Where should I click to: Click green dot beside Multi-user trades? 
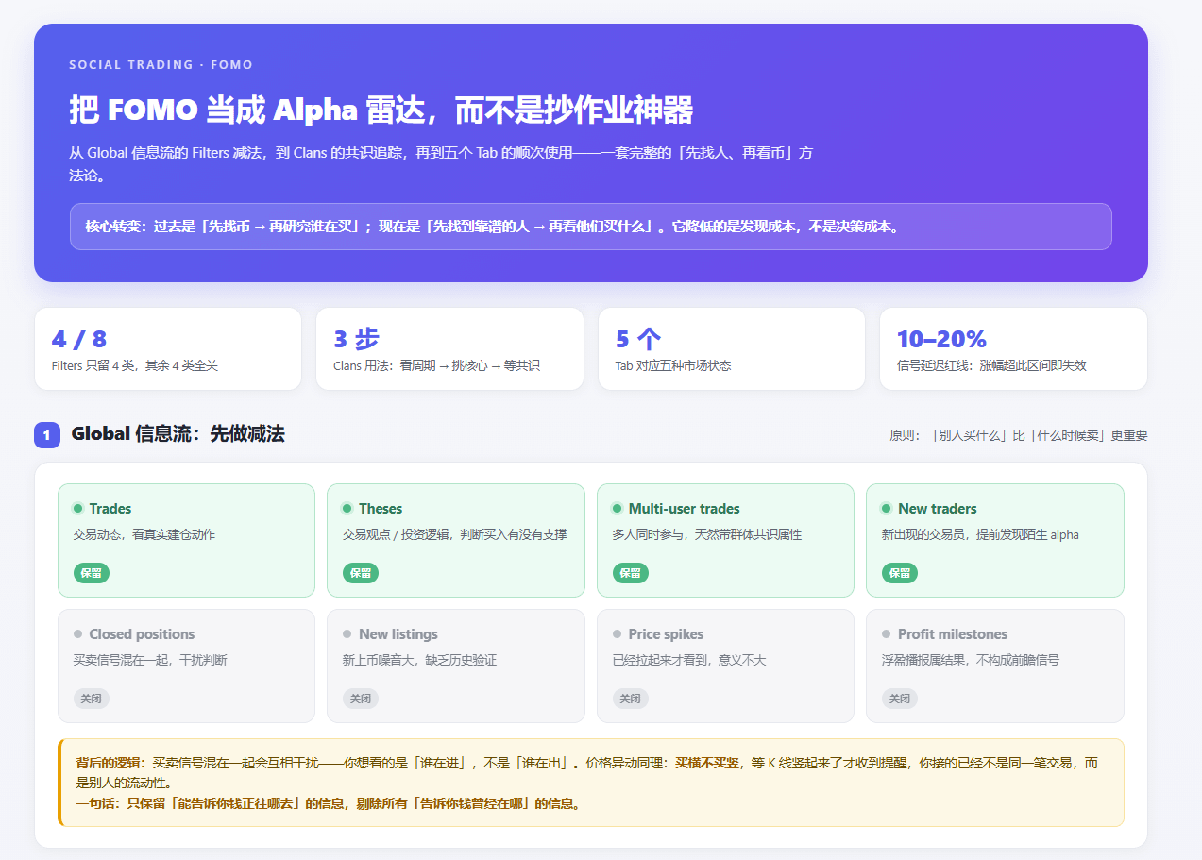point(618,509)
